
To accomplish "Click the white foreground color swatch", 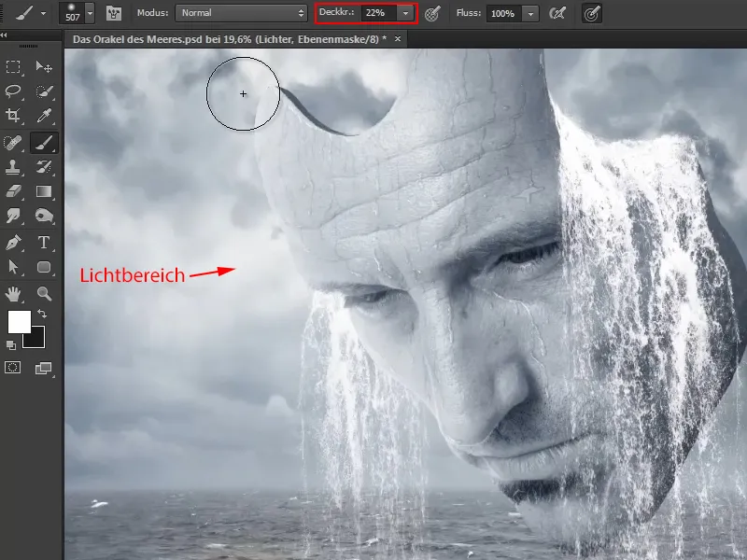I will (x=19, y=322).
